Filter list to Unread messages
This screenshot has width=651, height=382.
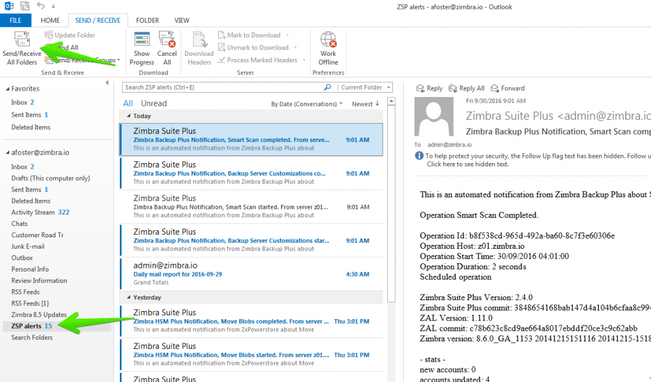coord(154,103)
